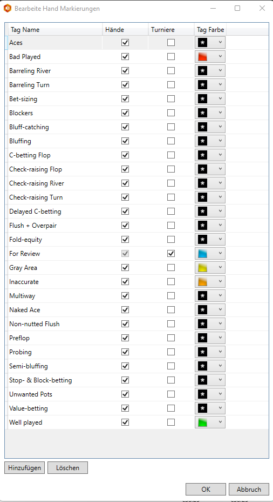
Task: Click the black star icon for Aces
Action: coord(202,43)
